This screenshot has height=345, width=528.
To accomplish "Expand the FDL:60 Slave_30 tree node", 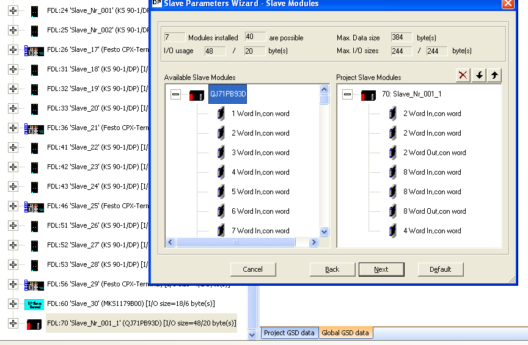I will pos(13,304).
